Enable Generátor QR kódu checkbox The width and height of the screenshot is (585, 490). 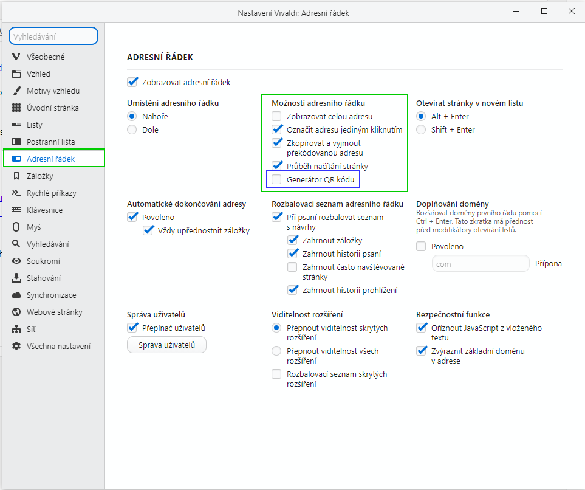coord(276,179)
